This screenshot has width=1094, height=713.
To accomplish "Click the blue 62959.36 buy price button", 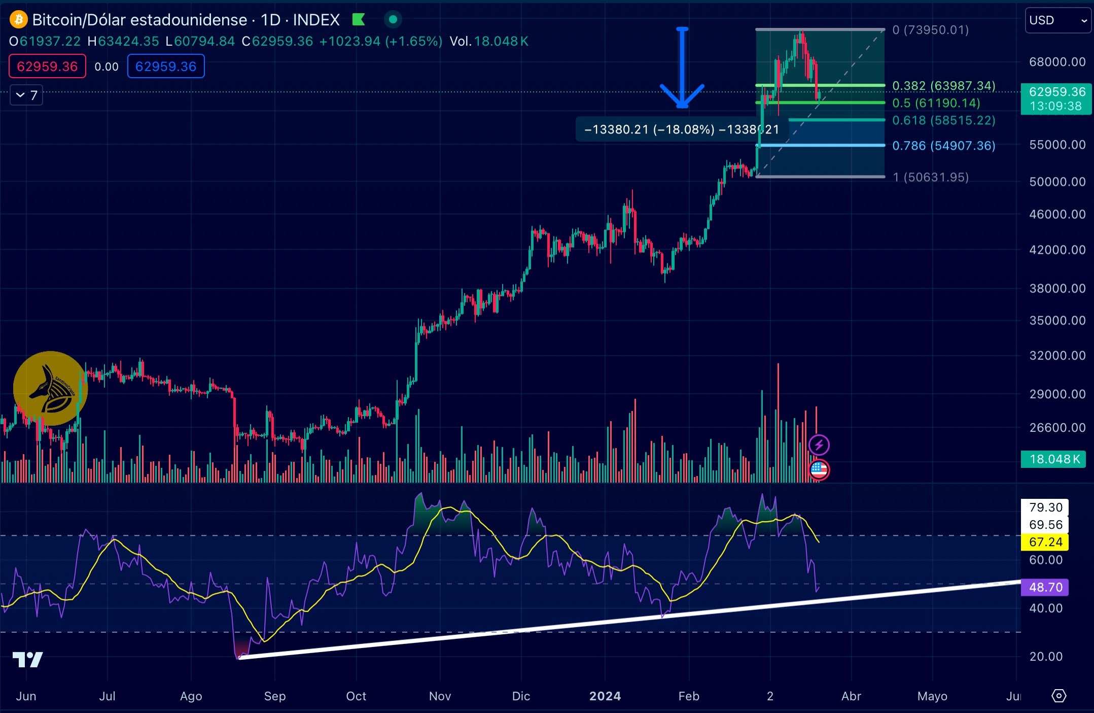I will [166, 66].
